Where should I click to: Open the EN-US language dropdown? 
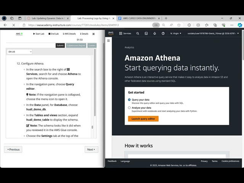click(19, 52)
